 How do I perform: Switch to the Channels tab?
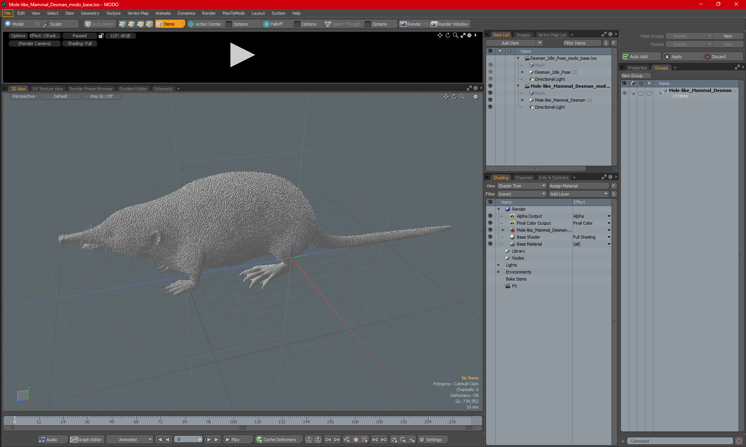tap(523, 178)
